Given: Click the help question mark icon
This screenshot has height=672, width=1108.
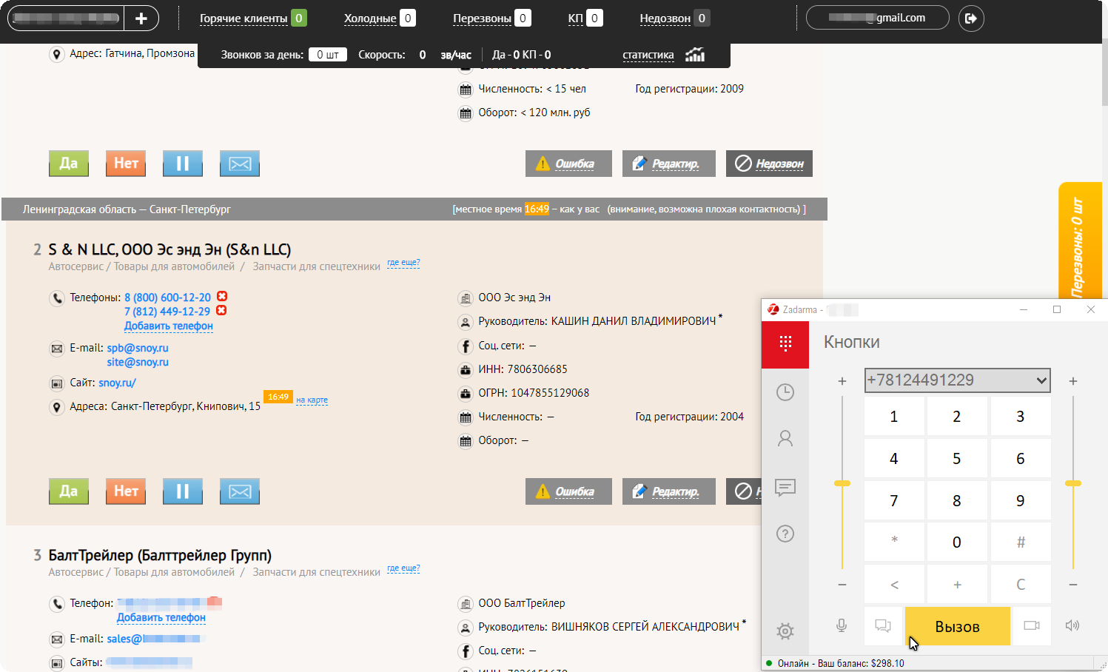Looking at the screenshot, I should (785, 534).
